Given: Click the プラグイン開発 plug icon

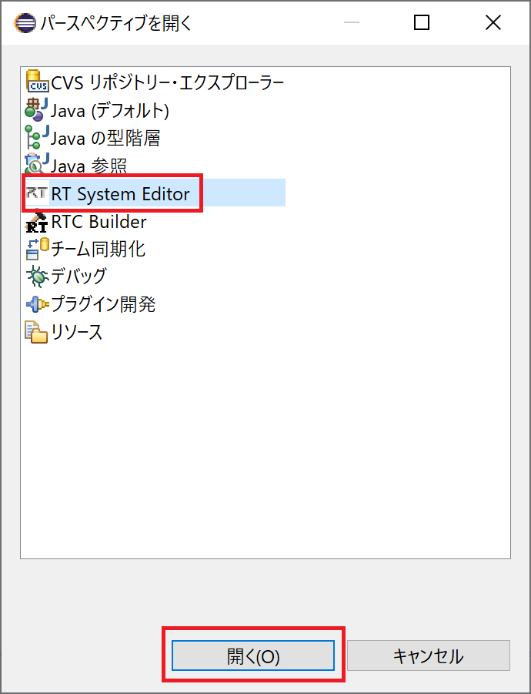Looking at the screenshot, I should coord(37,304).
